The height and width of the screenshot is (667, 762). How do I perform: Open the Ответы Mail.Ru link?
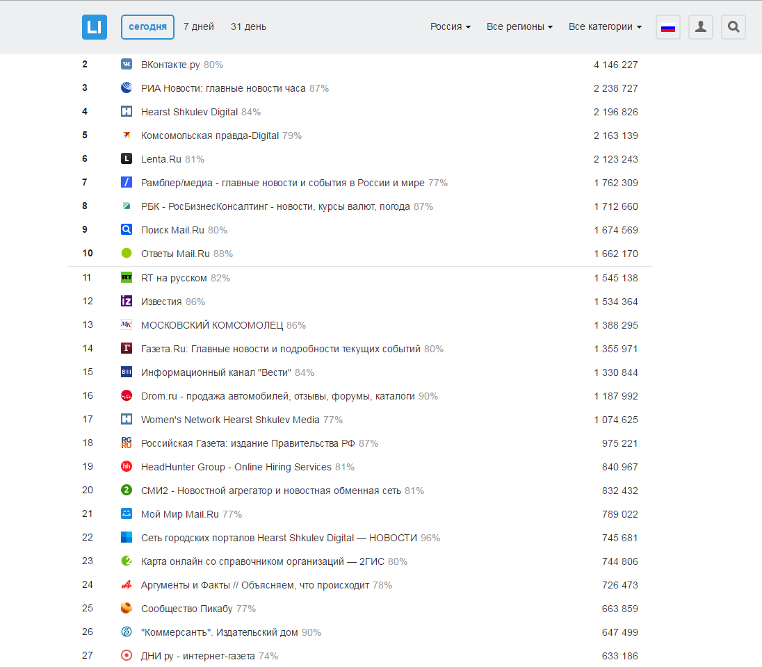[175, 254]
